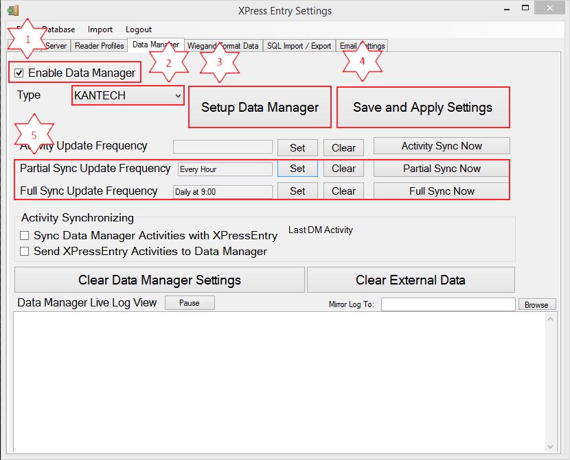This screenshot has width=570, height=460.
Task: Open the Database menu
Action: pyautogui.click(x=58, y=29)
